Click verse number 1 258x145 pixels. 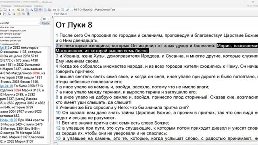(x=57, y=35)
